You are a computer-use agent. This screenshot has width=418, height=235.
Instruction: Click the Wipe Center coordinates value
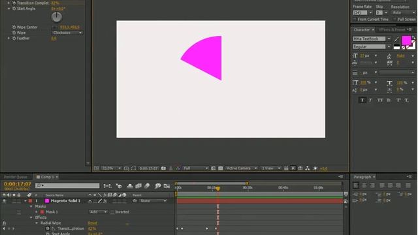pyautogui.click(x=69, y=27)
